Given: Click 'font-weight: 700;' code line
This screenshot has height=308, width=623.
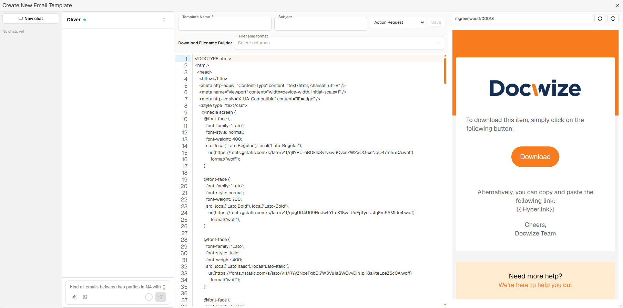Looking at the screenshot, I should [x=224, y=199].
